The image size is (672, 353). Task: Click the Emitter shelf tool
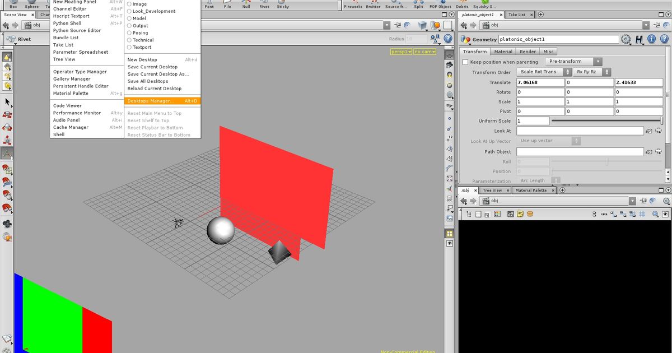(x=373, y=4)
